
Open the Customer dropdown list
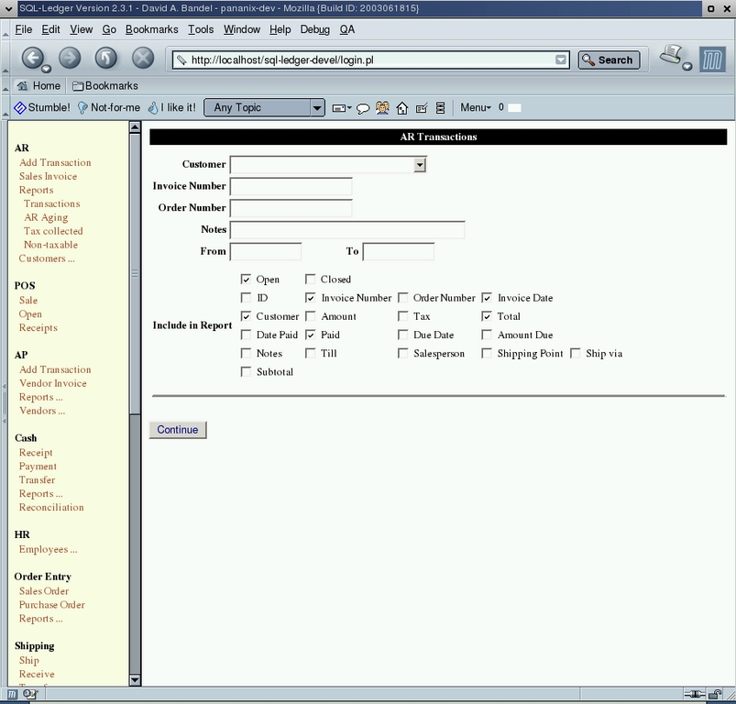(419, 164)
